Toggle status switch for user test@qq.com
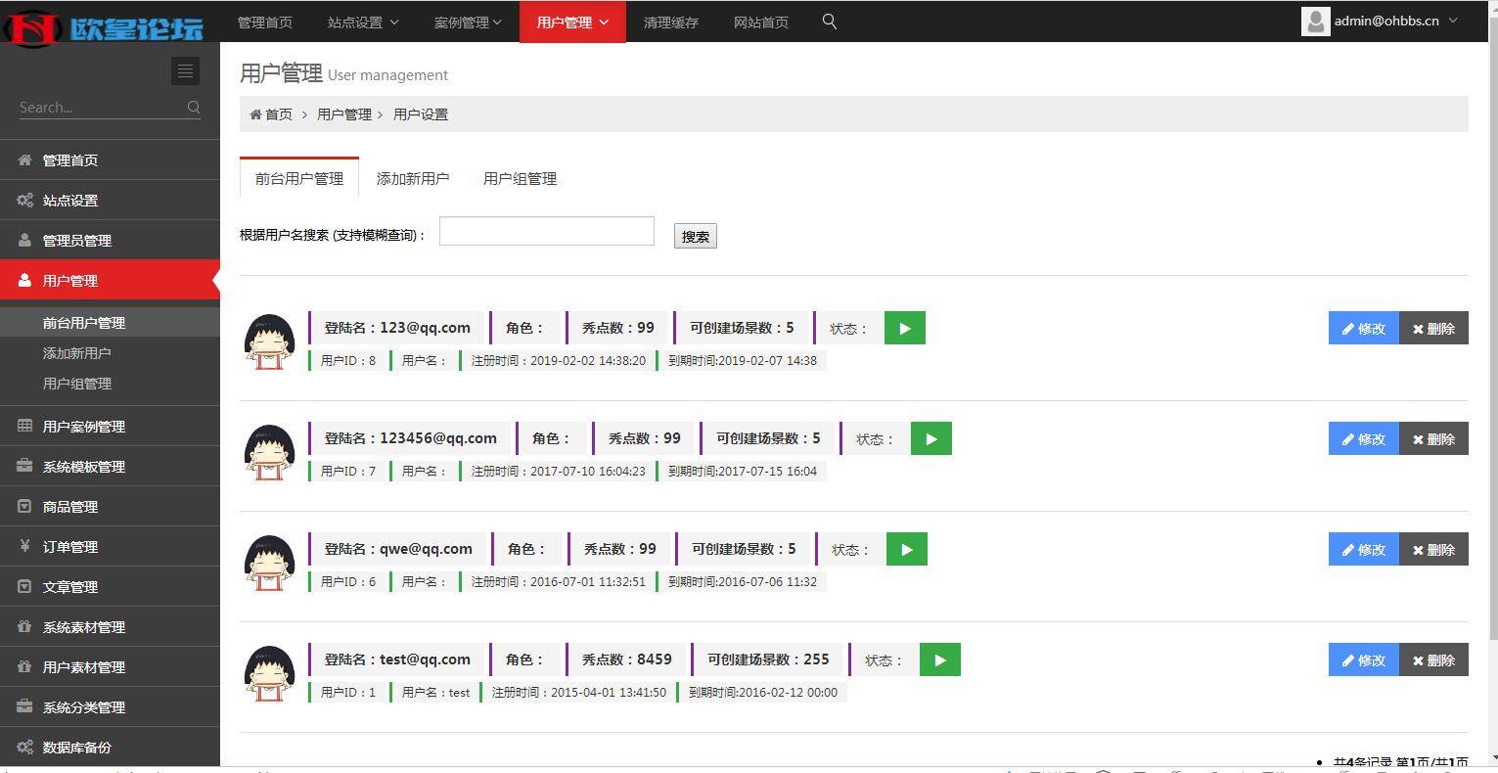Image resolution: width=1498 pixels, height=773 pixels. (x=939, y=659)
